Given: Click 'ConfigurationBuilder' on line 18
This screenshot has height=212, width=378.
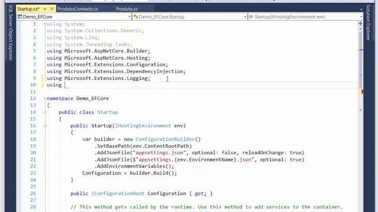Looking at the screenshot, I should 165,140.
